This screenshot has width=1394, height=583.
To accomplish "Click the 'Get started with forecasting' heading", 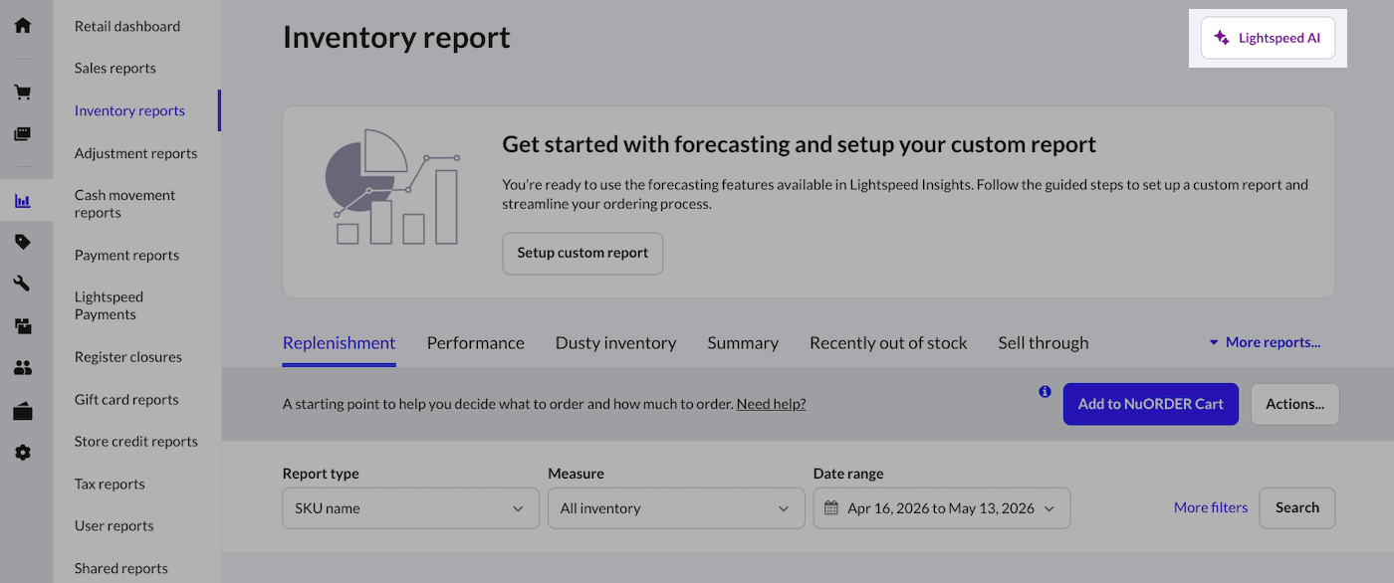I will 799,144.
